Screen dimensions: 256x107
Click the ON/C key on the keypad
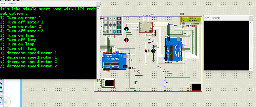(106, 31)
